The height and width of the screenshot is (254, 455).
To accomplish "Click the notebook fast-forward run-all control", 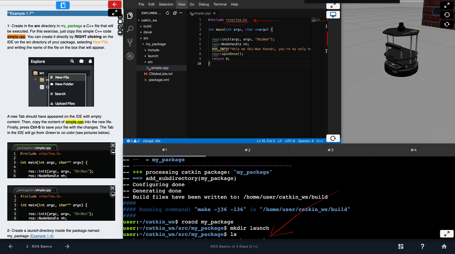I will click(120, 32).
